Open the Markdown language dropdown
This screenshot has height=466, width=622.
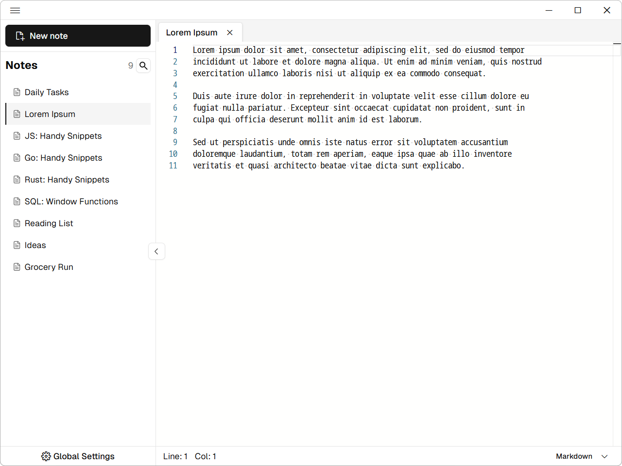[582, 456]
